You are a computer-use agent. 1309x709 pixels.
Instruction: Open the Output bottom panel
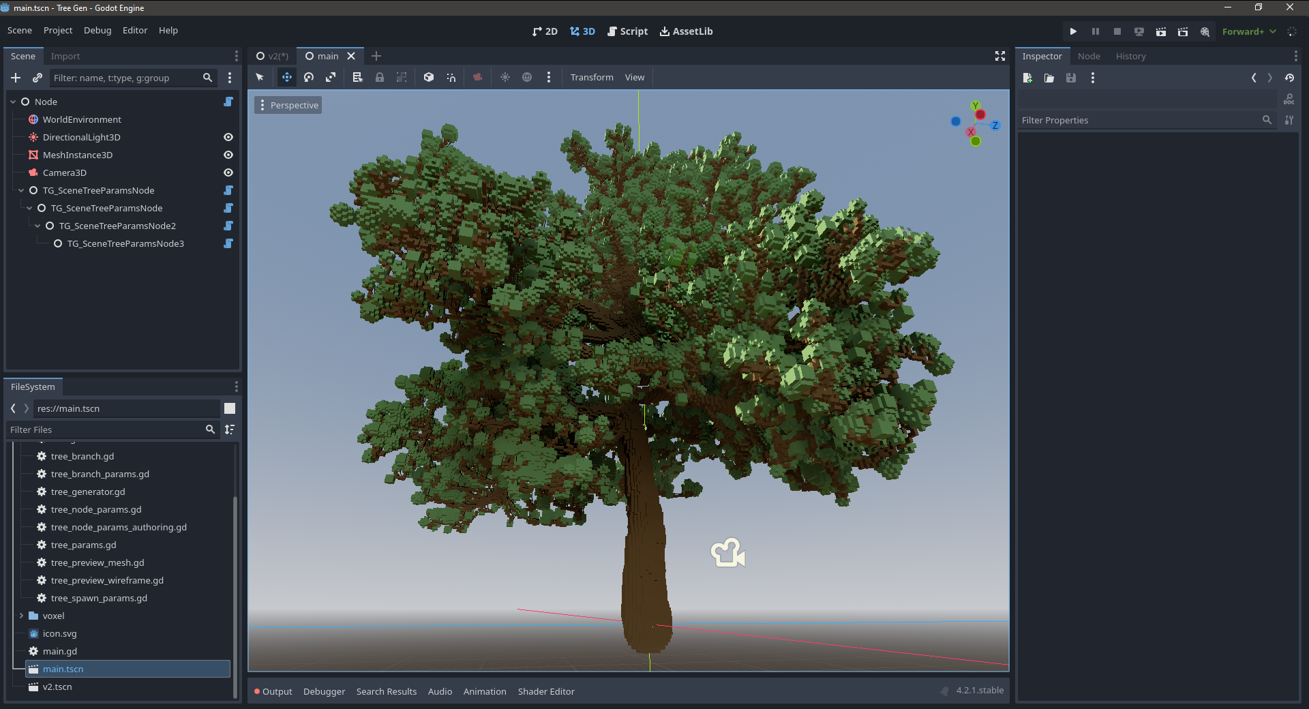coord(273,691)
